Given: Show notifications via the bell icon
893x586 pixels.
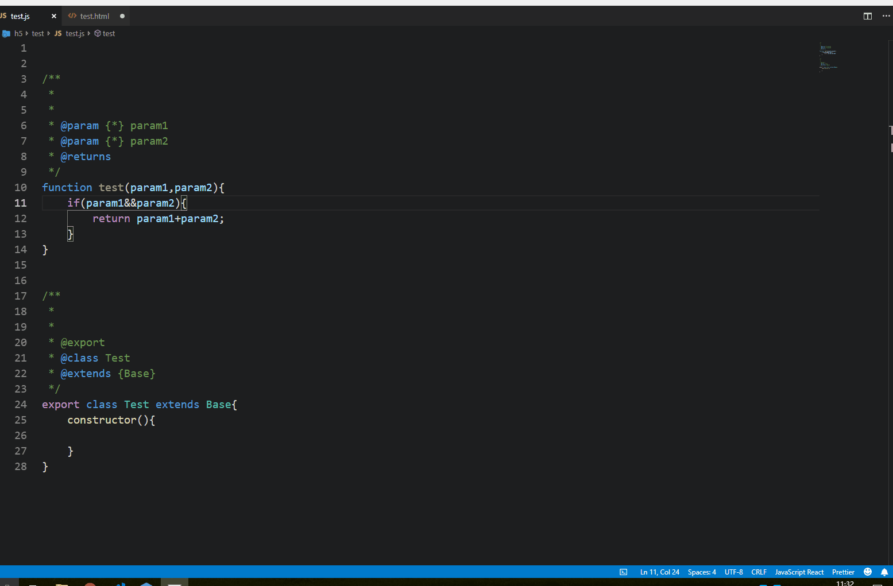Looking at the screenshot, I should [x=884, y=572].
